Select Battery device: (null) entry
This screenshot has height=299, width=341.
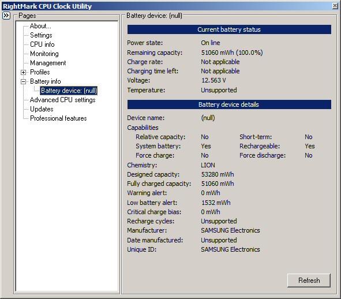click(x=69, y=91)
